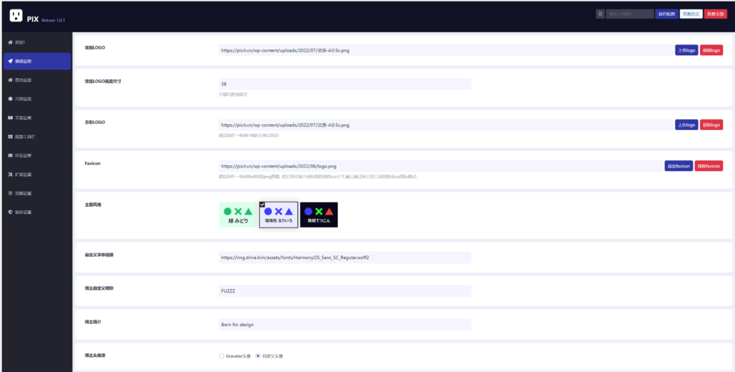Screen dimensions: 735x372
Task: Choose the green 緑 みどり theme swatch
Action: pyautogui.click(x=238, y=215)
